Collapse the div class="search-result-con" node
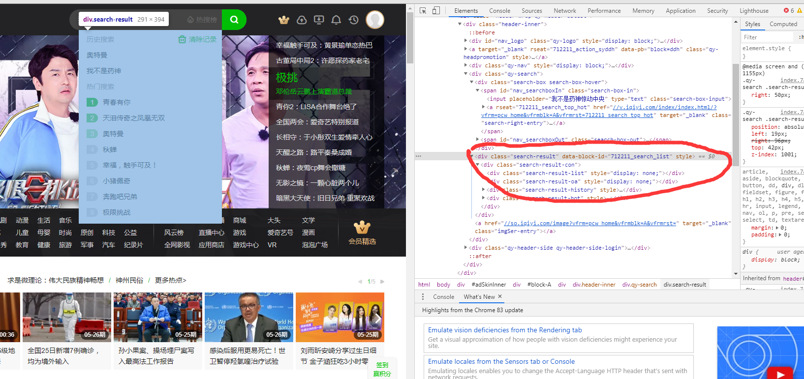The image size is (804, 379). [x=477, y=165]
